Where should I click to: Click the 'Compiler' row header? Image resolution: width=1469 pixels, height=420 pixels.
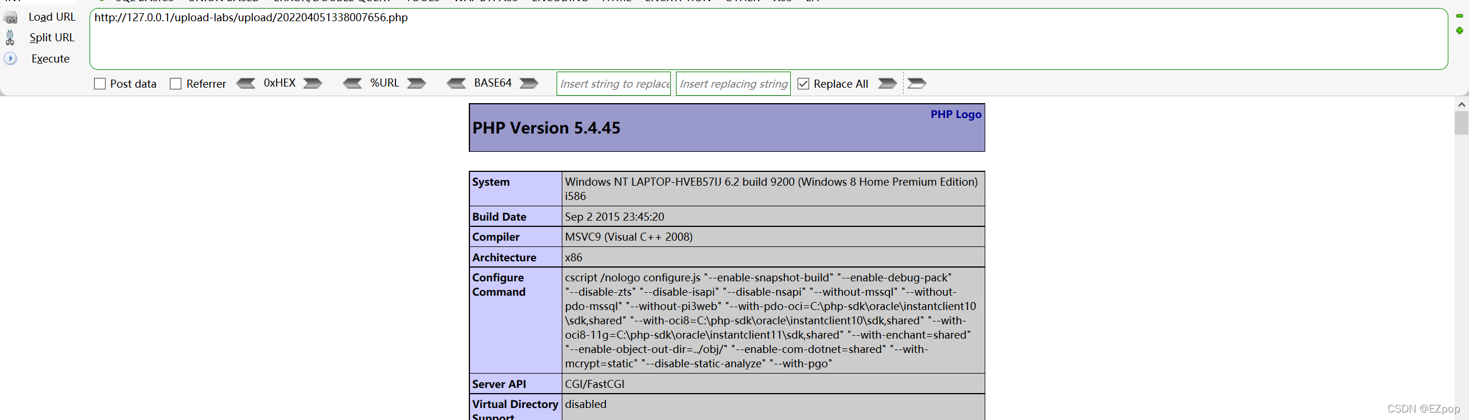click(516, 237)
